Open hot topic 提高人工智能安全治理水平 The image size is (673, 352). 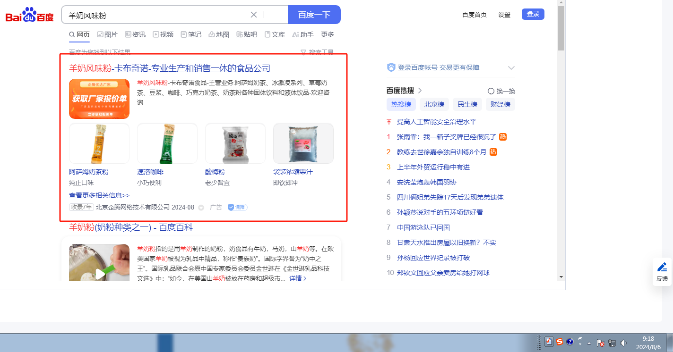[437, 122]
